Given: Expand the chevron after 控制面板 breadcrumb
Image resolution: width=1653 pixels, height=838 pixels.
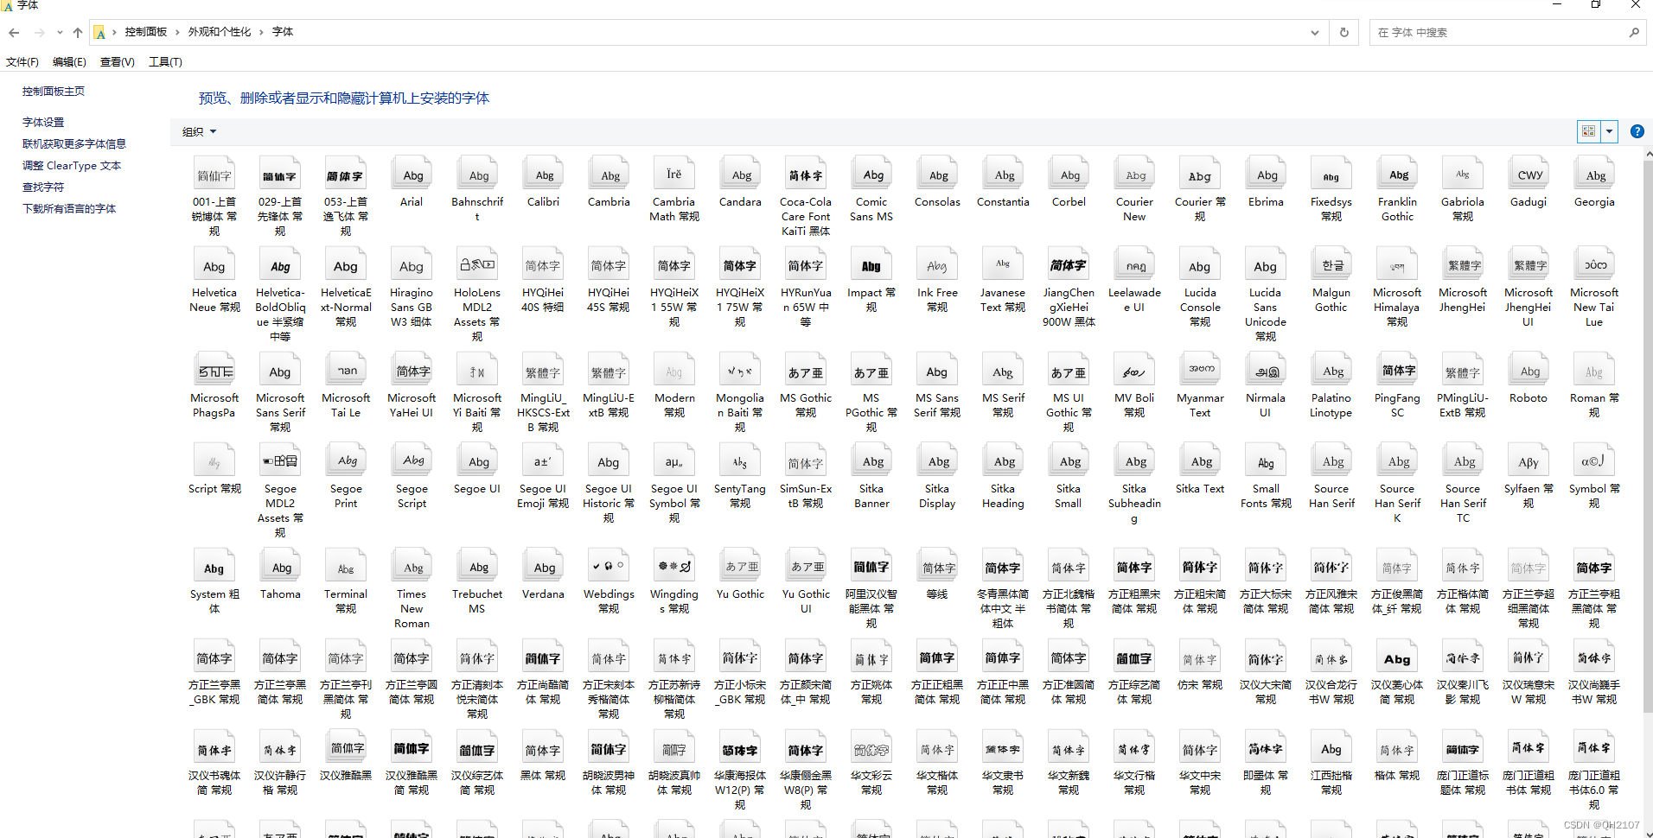Looking at the screenshot, I should point(177,32).
